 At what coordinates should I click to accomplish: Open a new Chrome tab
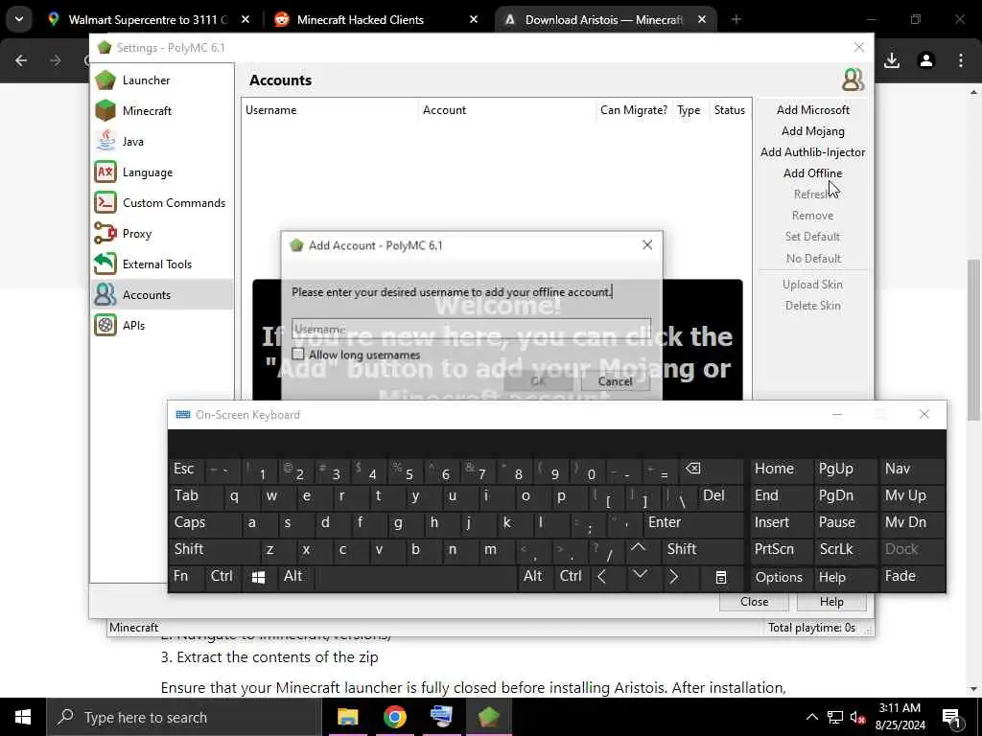tap(736, 20)
